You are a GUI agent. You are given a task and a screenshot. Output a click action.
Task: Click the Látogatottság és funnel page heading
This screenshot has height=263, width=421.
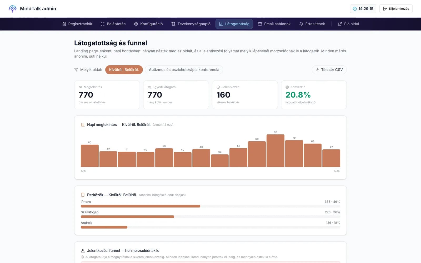click(x=111, y=43)
